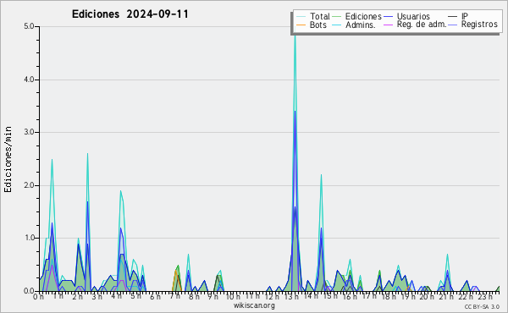508x313 pixels.
Task: Click the '0.0' y-axis value
Action: pyautogui.click(x=29, y=291)
